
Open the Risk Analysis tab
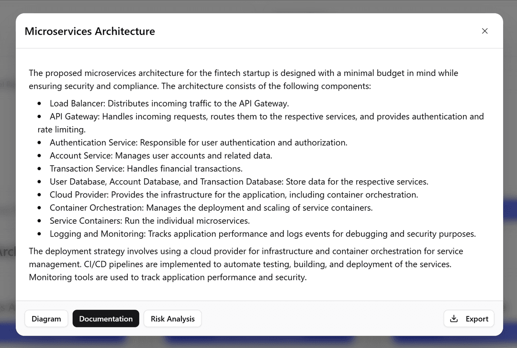(172, 319)
